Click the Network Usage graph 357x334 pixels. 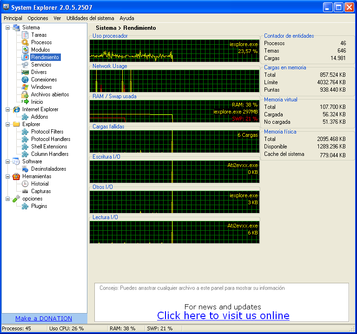point(174,81)
